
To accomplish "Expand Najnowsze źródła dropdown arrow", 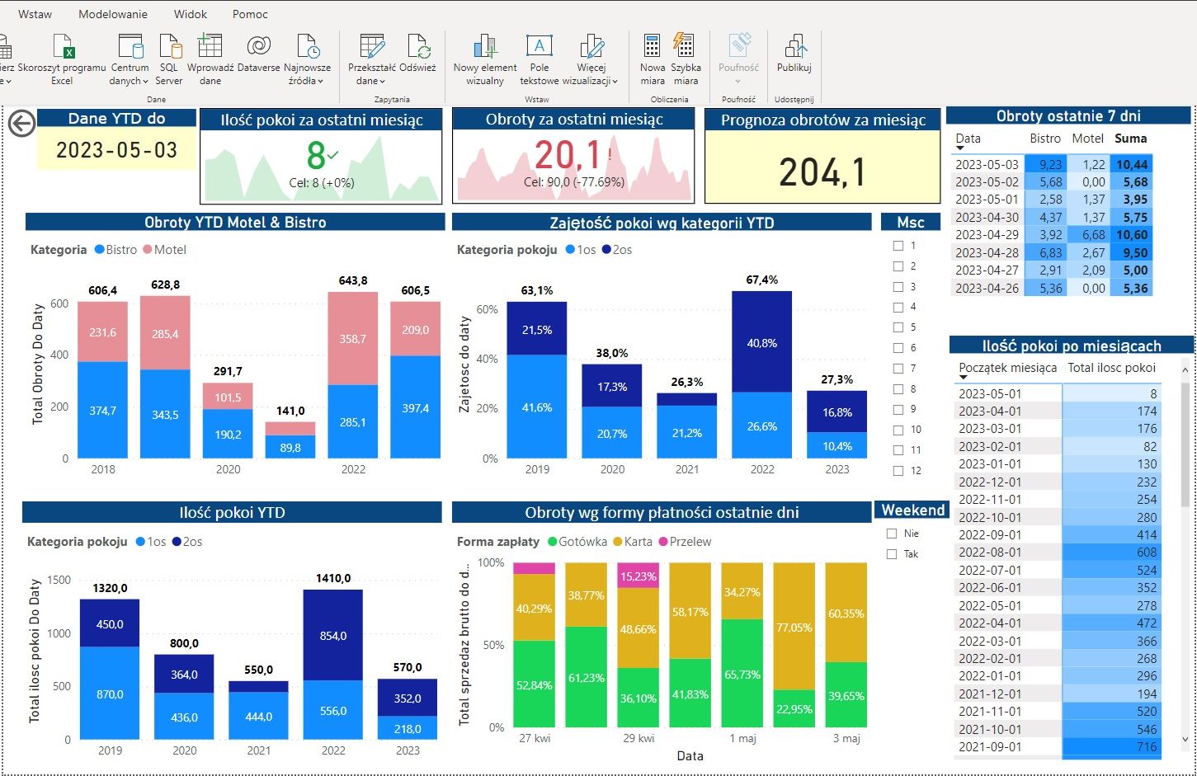I will tap(320, 82).
